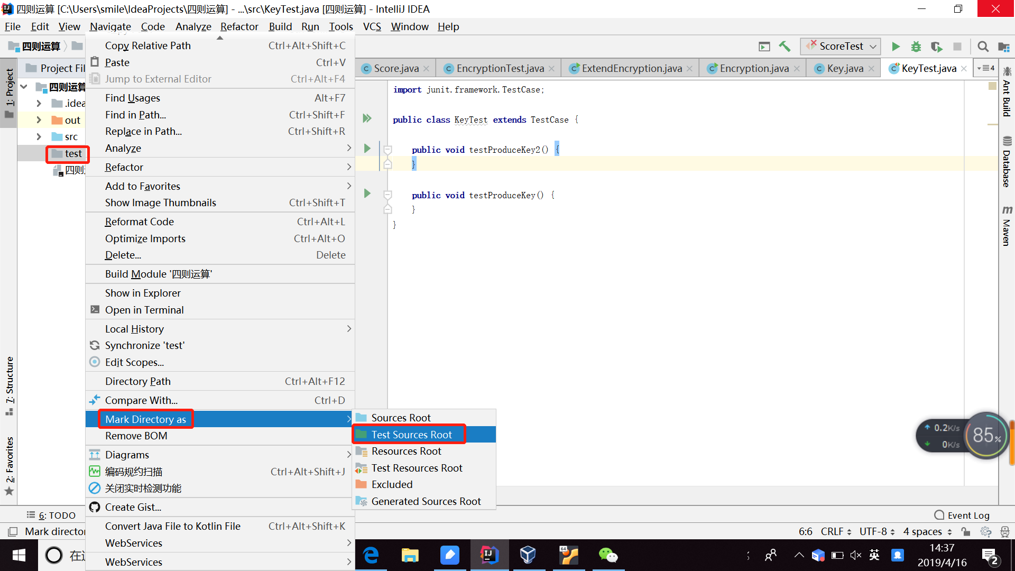Open Microsoft Edge from taskbar
The image size is (1015, 571).
(371, 555)
